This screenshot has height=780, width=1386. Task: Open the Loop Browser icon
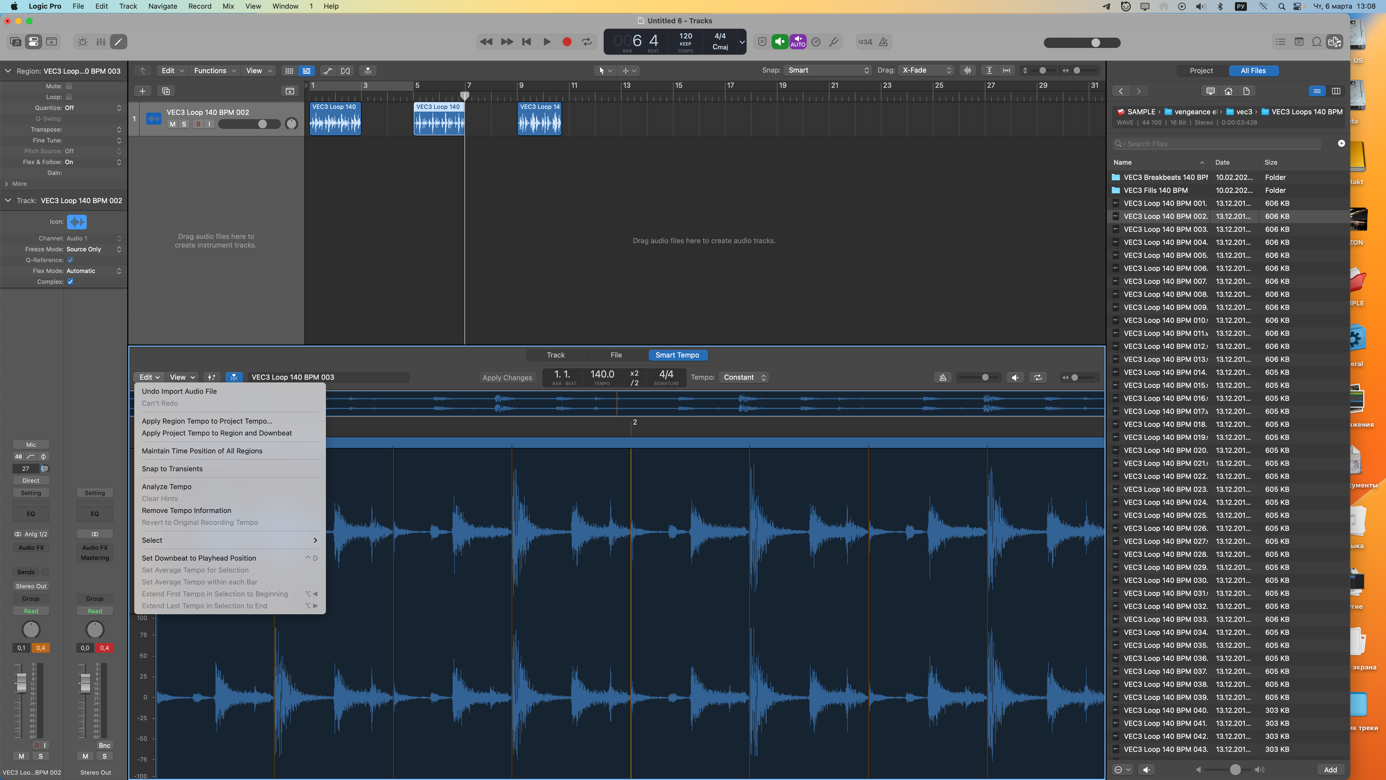1316,41
